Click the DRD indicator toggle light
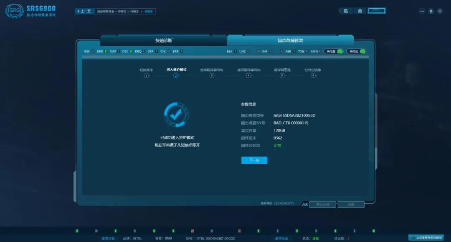This screenshot has height=242, width=451. [x=106, y=51]
